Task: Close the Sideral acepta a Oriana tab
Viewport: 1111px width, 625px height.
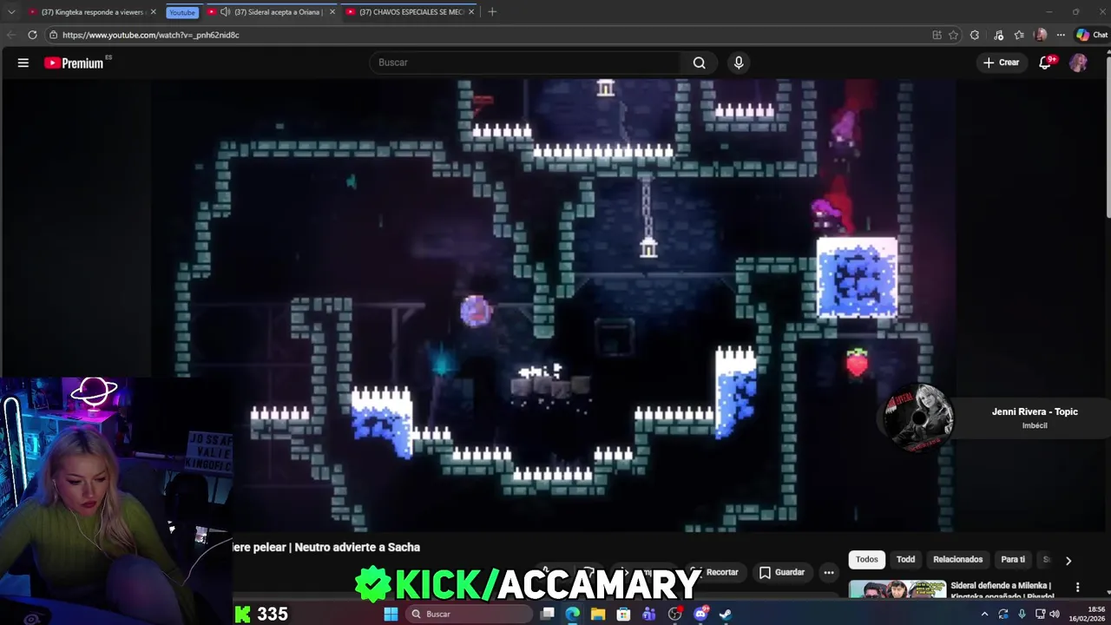Action: 332,12
